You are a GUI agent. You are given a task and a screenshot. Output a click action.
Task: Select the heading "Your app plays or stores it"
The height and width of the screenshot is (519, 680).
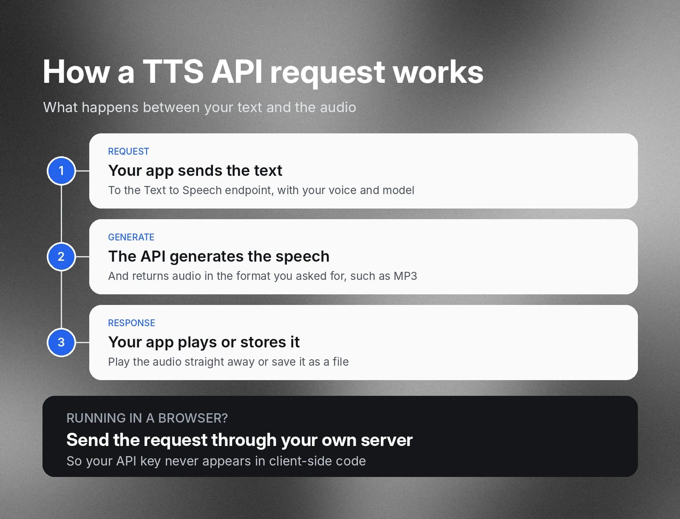click(x=204, y=342)
